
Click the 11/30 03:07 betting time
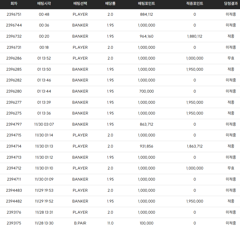pyautogui.click(x=44, y=124)
